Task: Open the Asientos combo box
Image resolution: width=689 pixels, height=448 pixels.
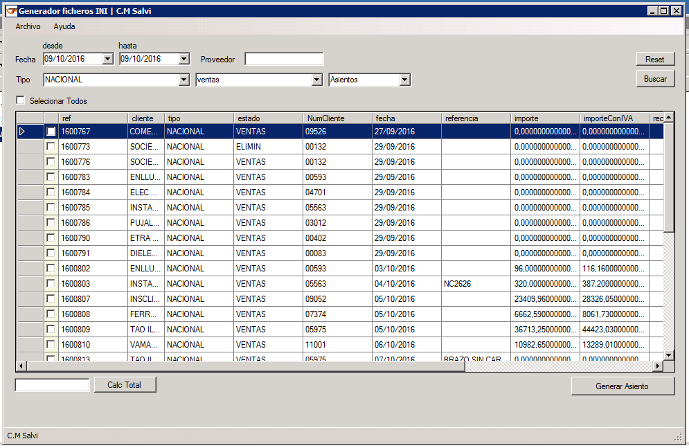Action: pyautogui.click(x=405, y=80)
